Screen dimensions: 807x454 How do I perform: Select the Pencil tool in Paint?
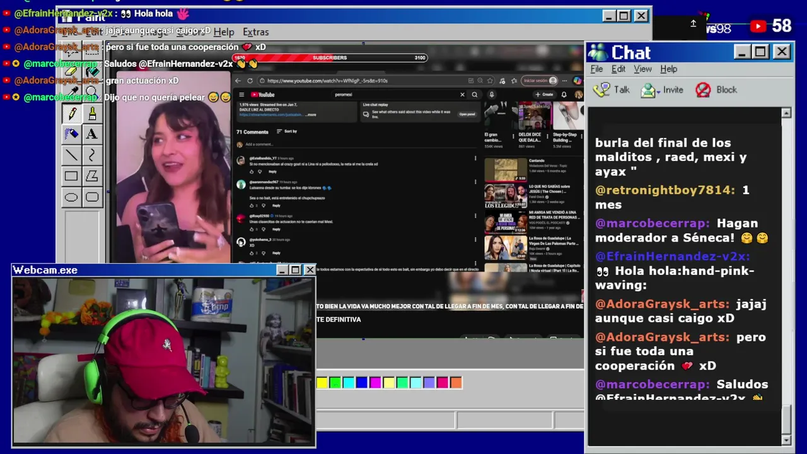pos(71,113)
